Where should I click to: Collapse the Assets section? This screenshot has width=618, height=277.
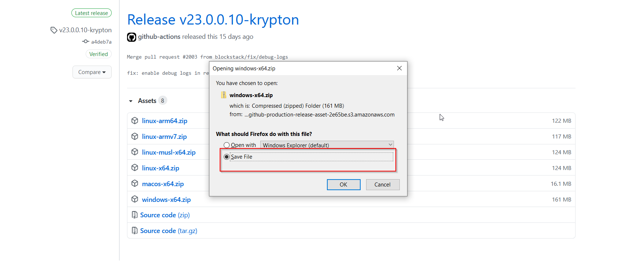coord(131,101)
